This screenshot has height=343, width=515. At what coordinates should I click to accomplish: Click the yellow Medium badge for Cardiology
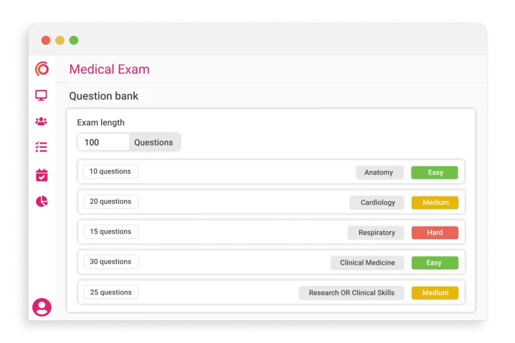point(435,203)
